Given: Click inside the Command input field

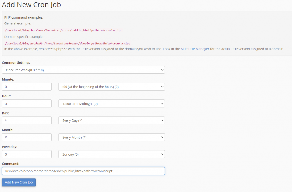Looking at the screenshot, I should 83,171.
